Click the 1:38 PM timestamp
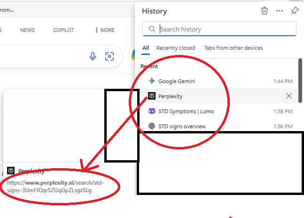This screenshot has height=218, width=304. pyautogui.click(x=283, y=111)
